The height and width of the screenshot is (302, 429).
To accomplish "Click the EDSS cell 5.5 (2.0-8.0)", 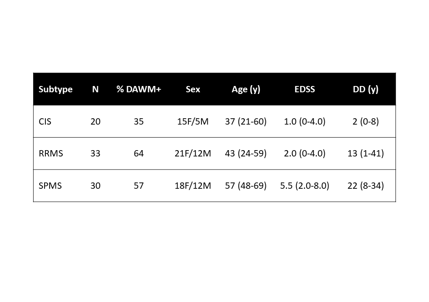I will tap(305, 185).
